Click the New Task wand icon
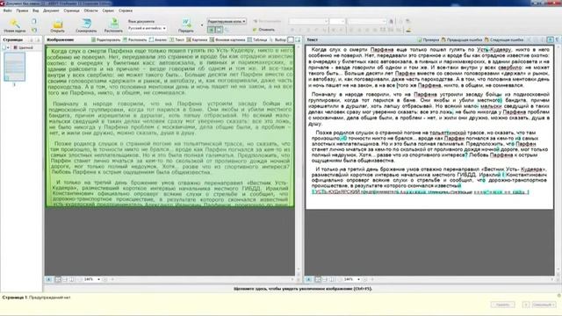 (x=15, y=24)
